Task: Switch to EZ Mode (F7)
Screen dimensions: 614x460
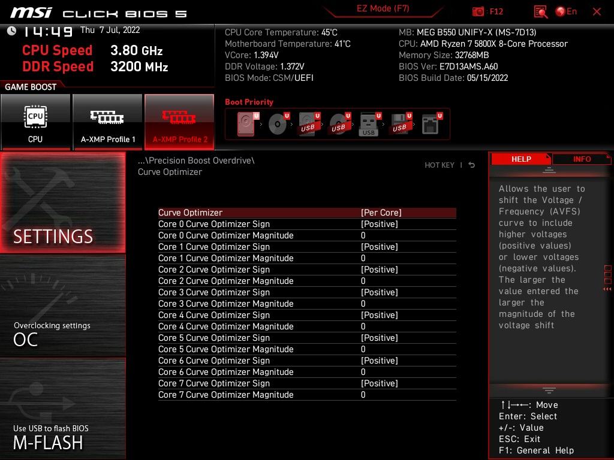Action: 383,8
